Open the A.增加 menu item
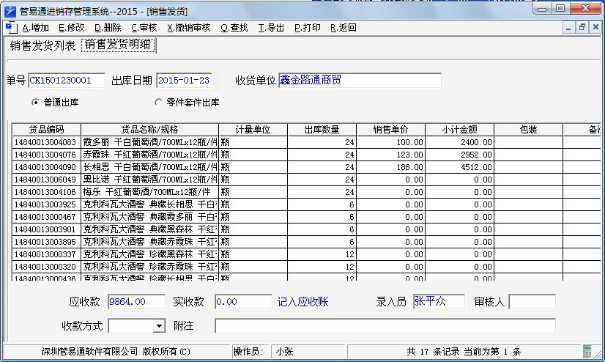 click(36, 28)
